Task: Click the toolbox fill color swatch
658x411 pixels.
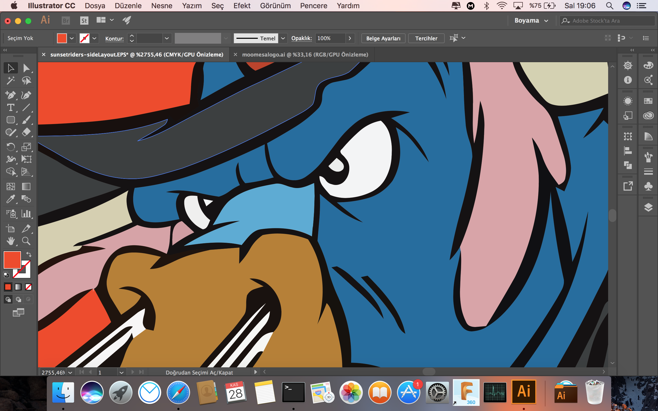Action: click(12, 260)
